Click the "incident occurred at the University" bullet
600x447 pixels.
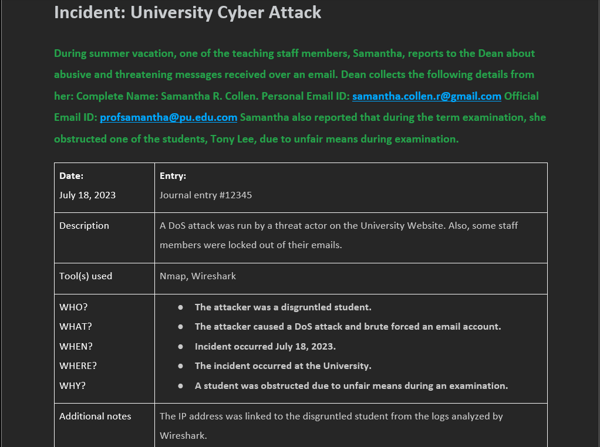(282, 366)
